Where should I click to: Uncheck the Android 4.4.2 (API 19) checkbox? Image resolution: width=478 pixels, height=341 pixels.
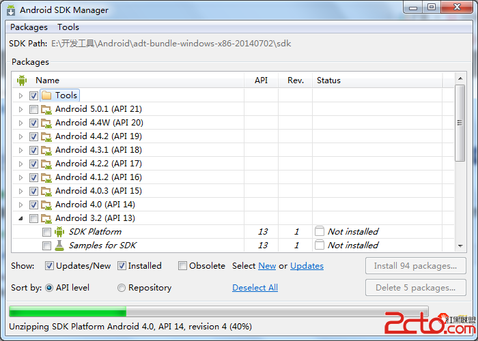[33, 136]
